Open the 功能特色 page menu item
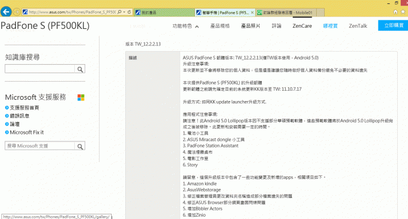408x219 pixels. 182,26
